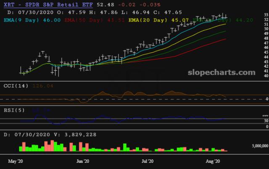Select the EMA(20 Day) indicator label

pyautogui.click(x=147, y=19)
